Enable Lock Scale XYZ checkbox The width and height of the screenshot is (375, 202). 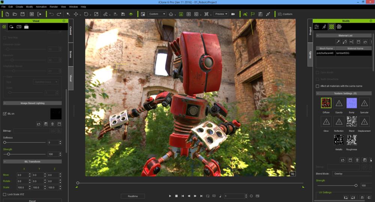point(4,194)
